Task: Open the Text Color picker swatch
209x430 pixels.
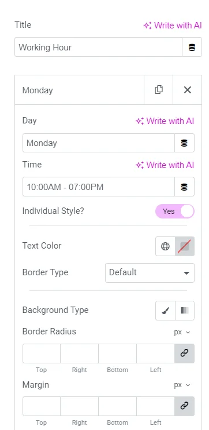Action: tap(185, 246)
